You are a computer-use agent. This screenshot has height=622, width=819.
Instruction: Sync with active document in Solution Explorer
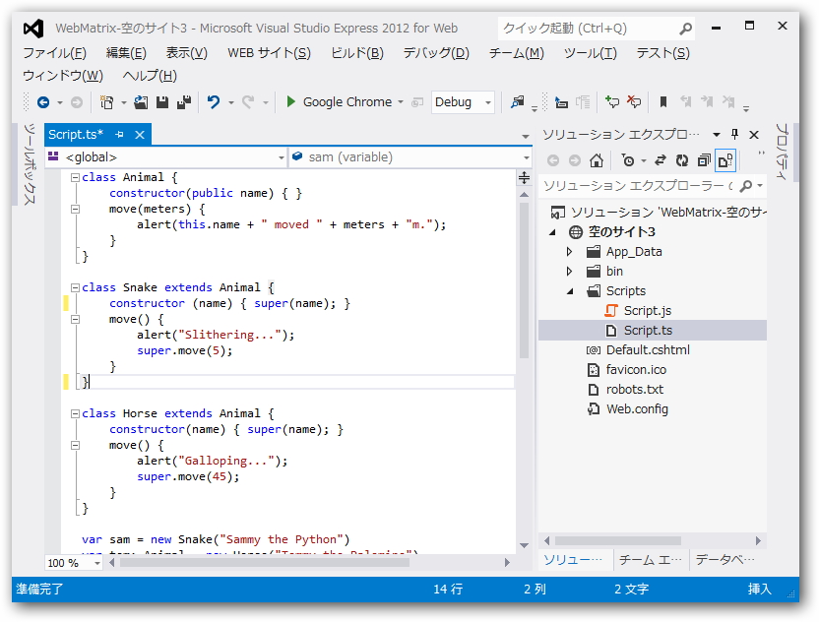(x=661, y=158)
